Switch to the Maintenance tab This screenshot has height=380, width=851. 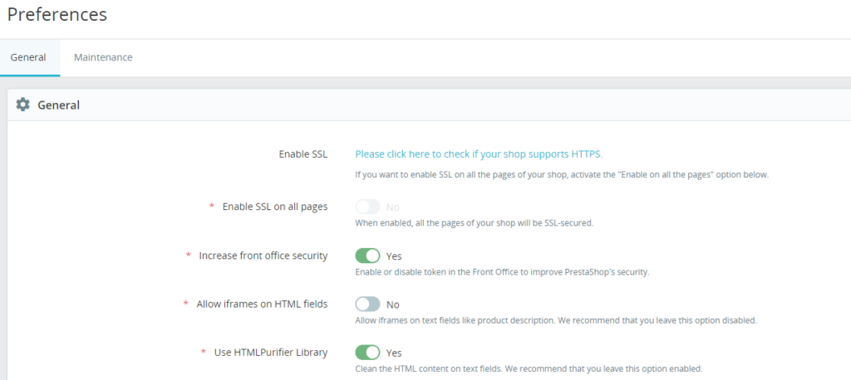[x=103, y=57]
